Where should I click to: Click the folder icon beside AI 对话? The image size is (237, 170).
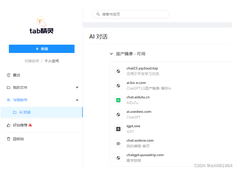15,112
